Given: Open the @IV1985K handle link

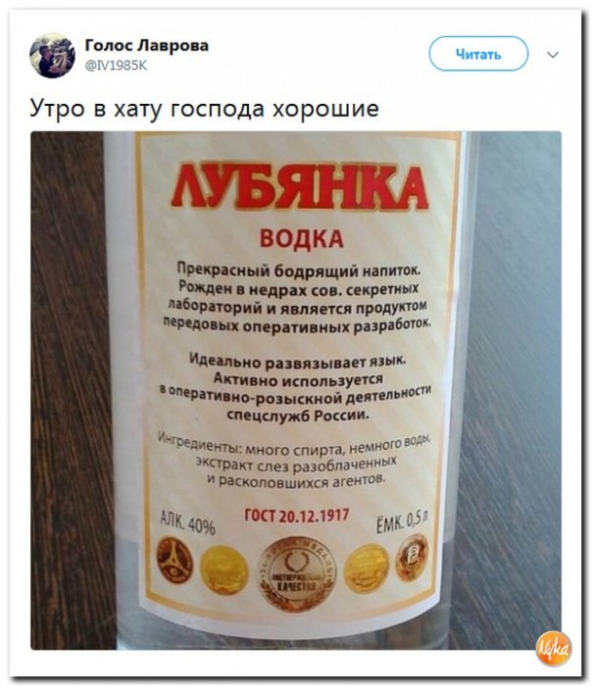Looking at the screenshot, I should point(116,66).
